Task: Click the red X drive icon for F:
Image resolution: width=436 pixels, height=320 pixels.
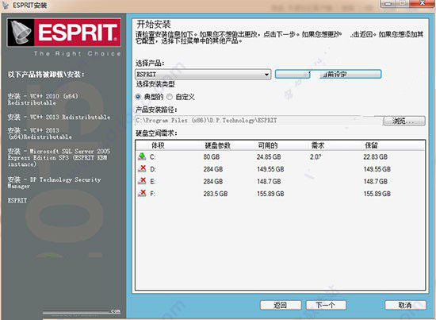Action: (142, 193)
